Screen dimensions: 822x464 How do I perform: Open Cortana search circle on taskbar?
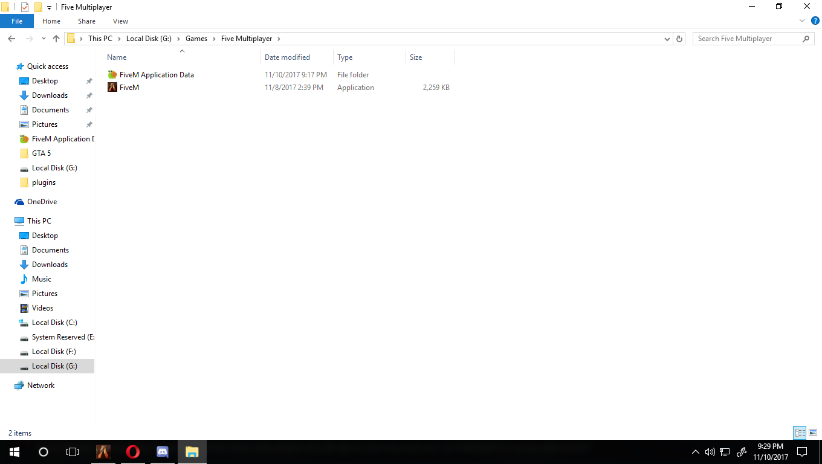point(44,452)
